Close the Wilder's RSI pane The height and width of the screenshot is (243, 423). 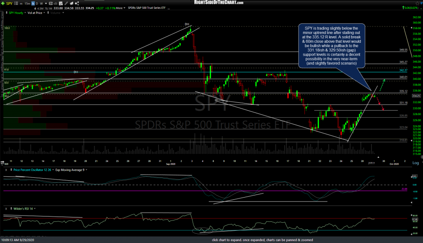pyautogui.click(x=6, y=209)
